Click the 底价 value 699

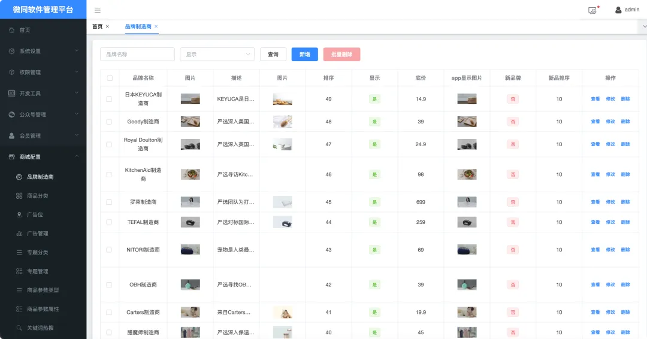[421, 202]
